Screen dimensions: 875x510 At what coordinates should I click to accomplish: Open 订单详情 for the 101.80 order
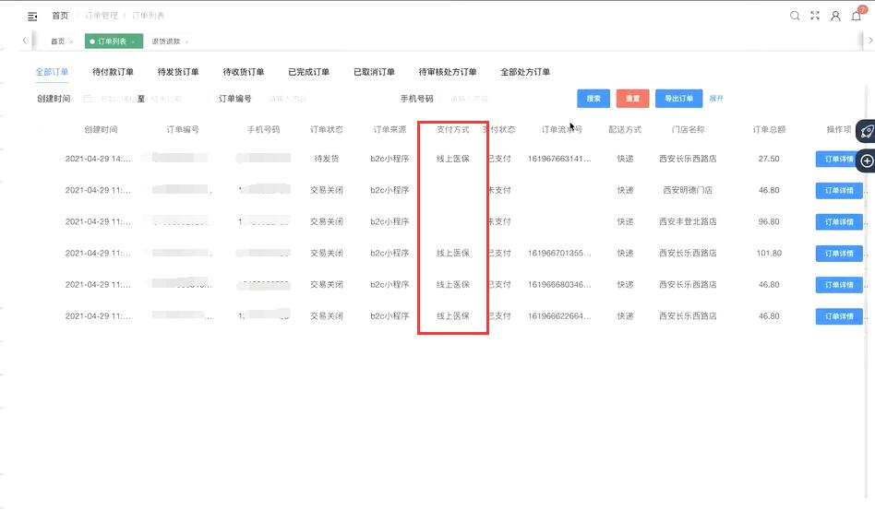(839, 254)
